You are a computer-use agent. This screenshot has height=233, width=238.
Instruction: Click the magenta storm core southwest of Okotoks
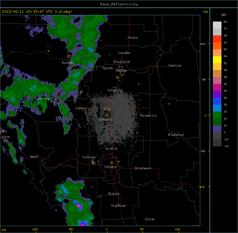[x=79, y=206]
